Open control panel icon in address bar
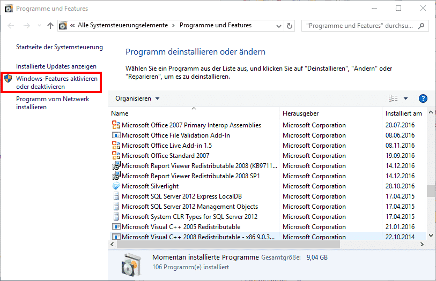This screenshot has width=436, height=281. point(63,26)
